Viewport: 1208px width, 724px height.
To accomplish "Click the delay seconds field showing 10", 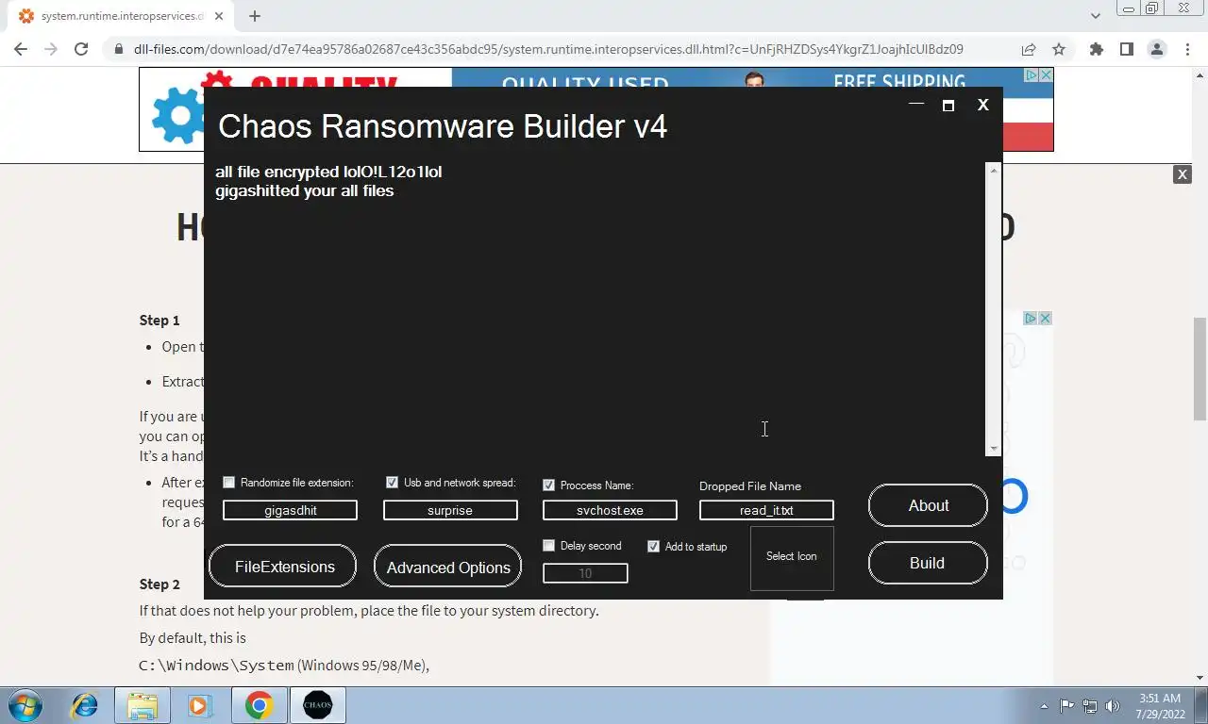I will pyautogui.click(x=585, y=573).
